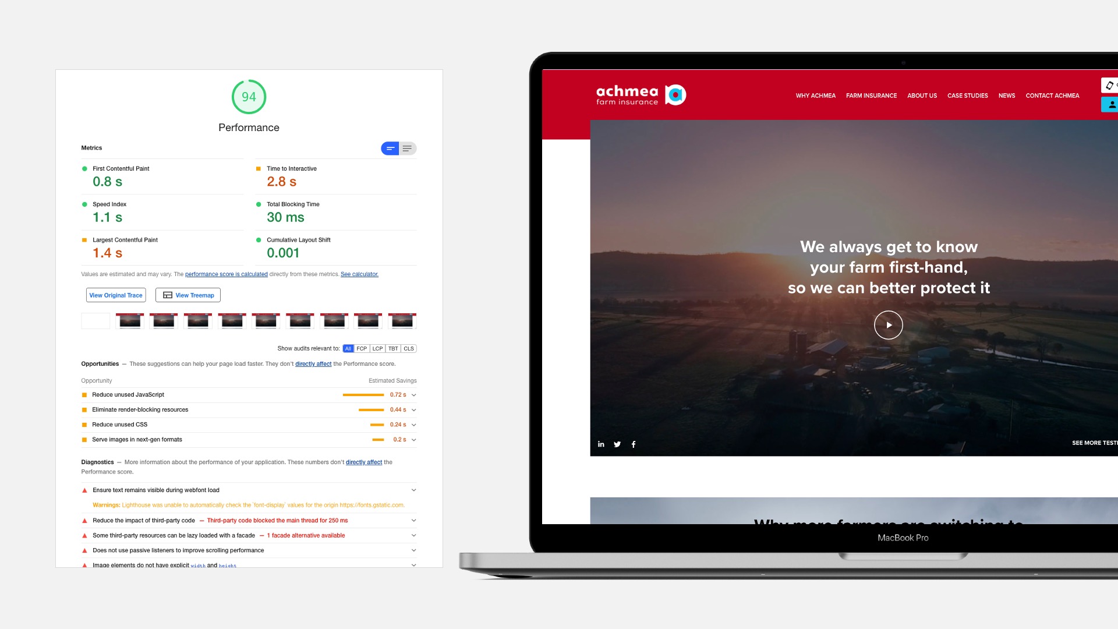1118x629 pixels.
Task: Toggle the grid view metrics display
Action: [390, 149]
